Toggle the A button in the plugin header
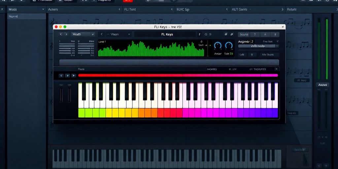 coord(265,34)
